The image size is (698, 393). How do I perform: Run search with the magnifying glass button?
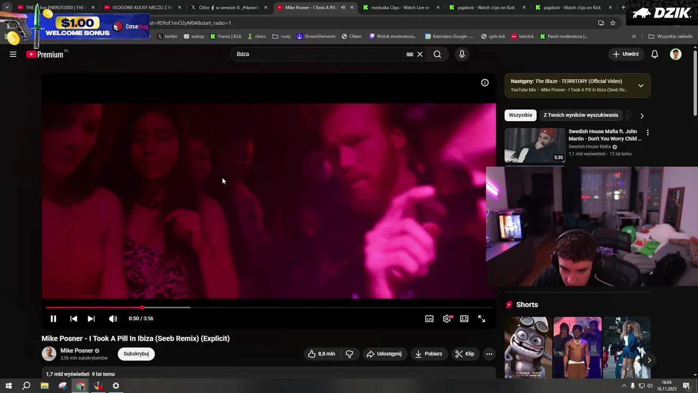(437, 54)
